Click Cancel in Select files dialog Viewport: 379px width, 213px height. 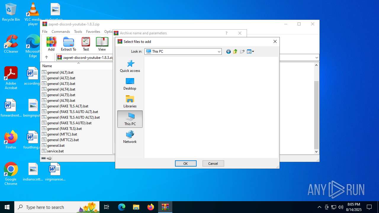pos(213,164)
